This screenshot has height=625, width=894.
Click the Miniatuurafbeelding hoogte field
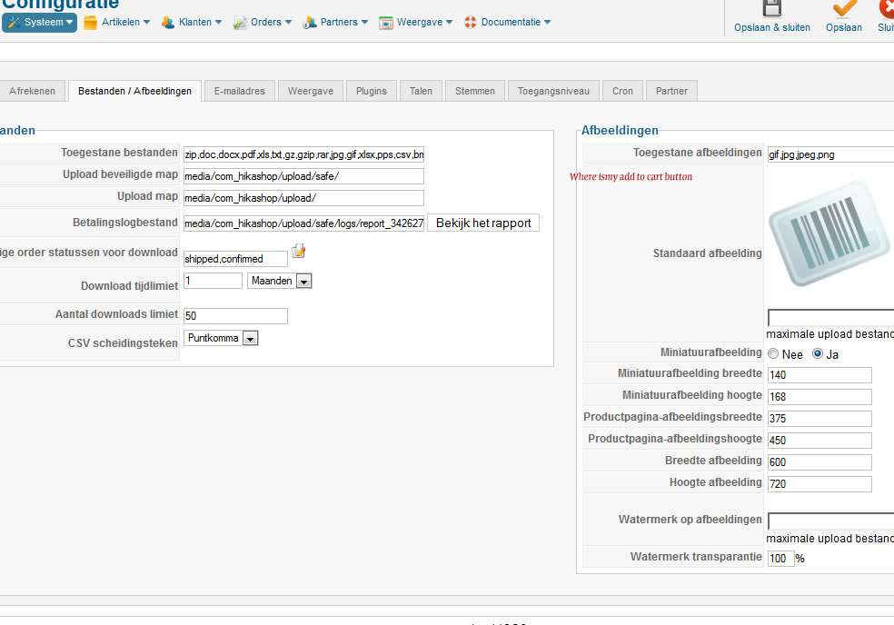point(819,396)
